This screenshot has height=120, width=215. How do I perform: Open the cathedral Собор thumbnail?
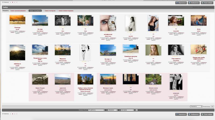coord(85,79)
